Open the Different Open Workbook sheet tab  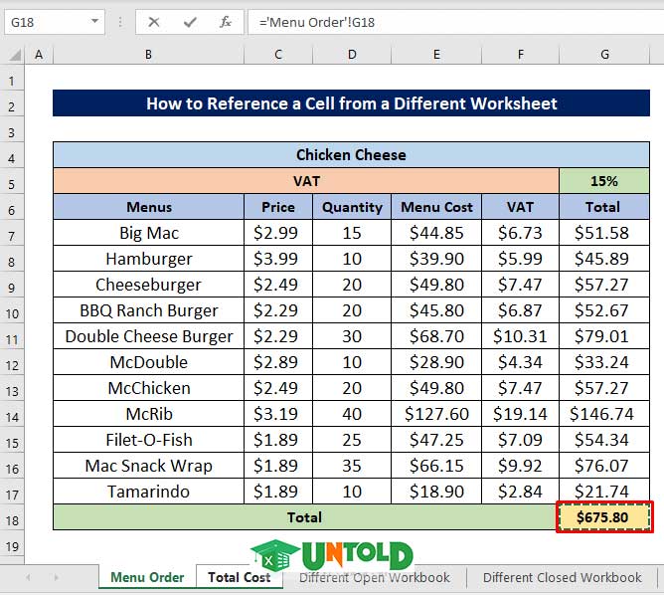point(375,578)
